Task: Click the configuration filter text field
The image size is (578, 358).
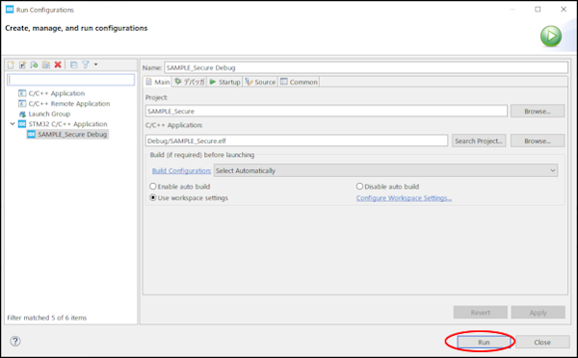Action: 70,80
